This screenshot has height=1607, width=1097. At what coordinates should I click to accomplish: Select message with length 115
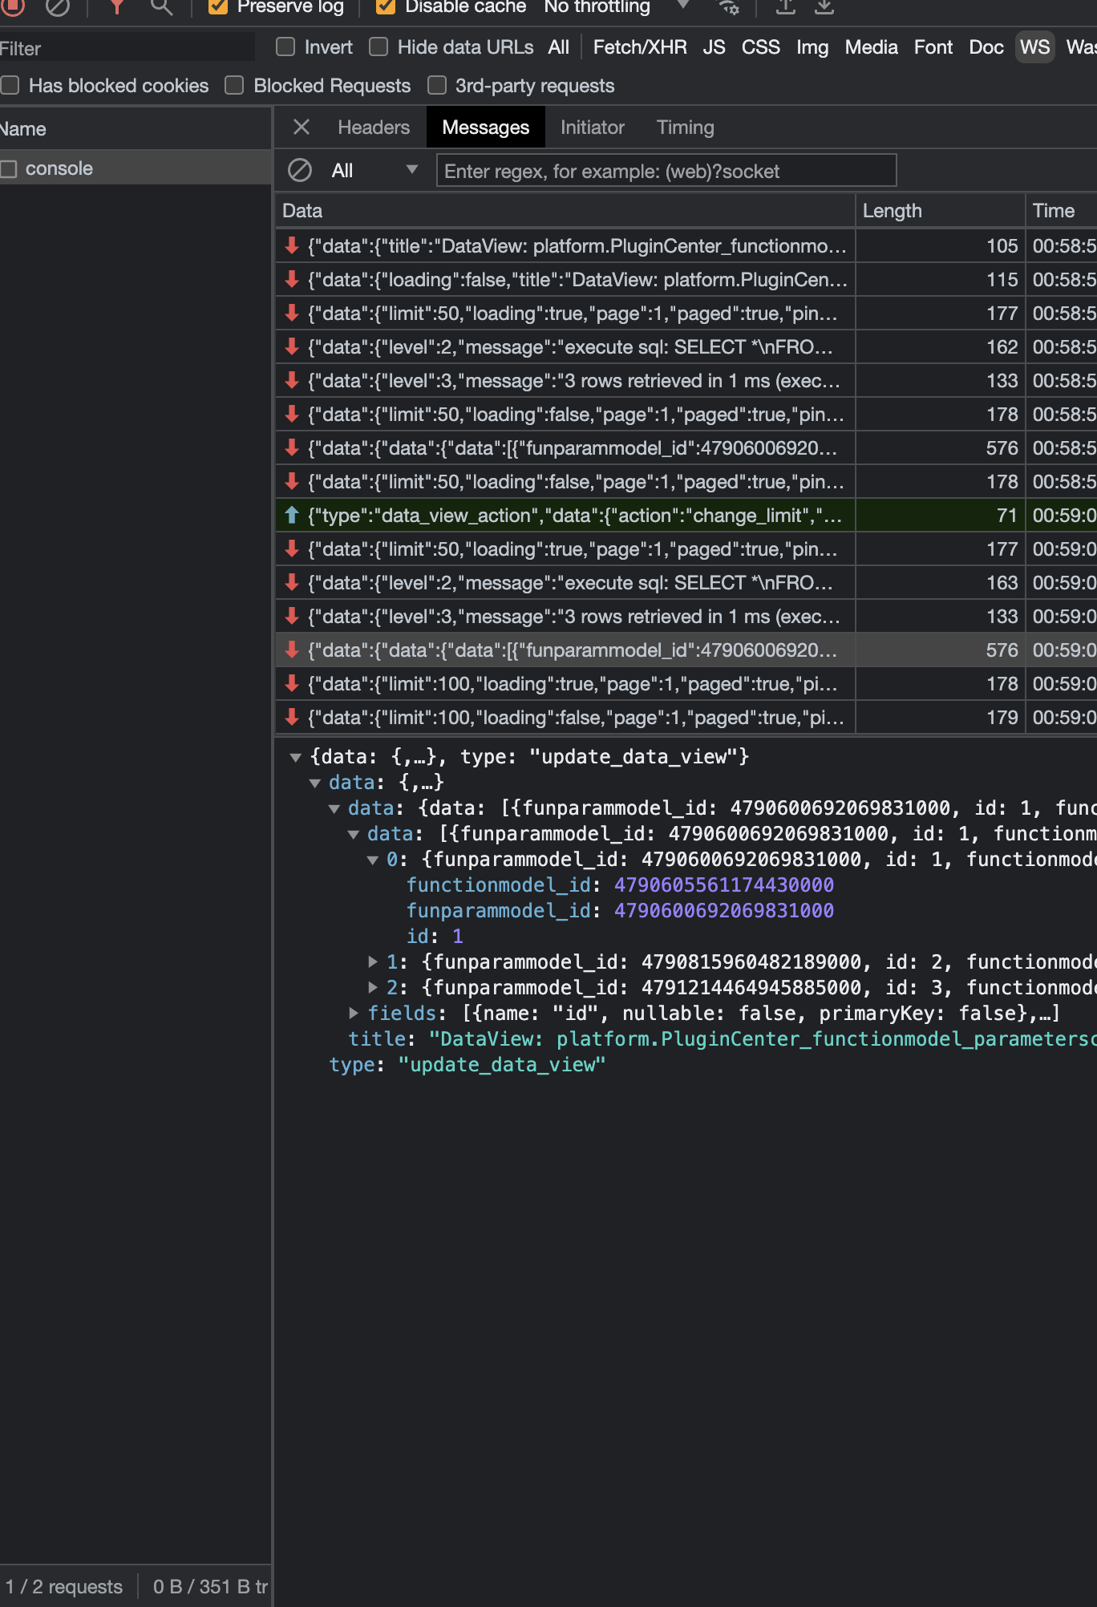click(x=686, y=280)
